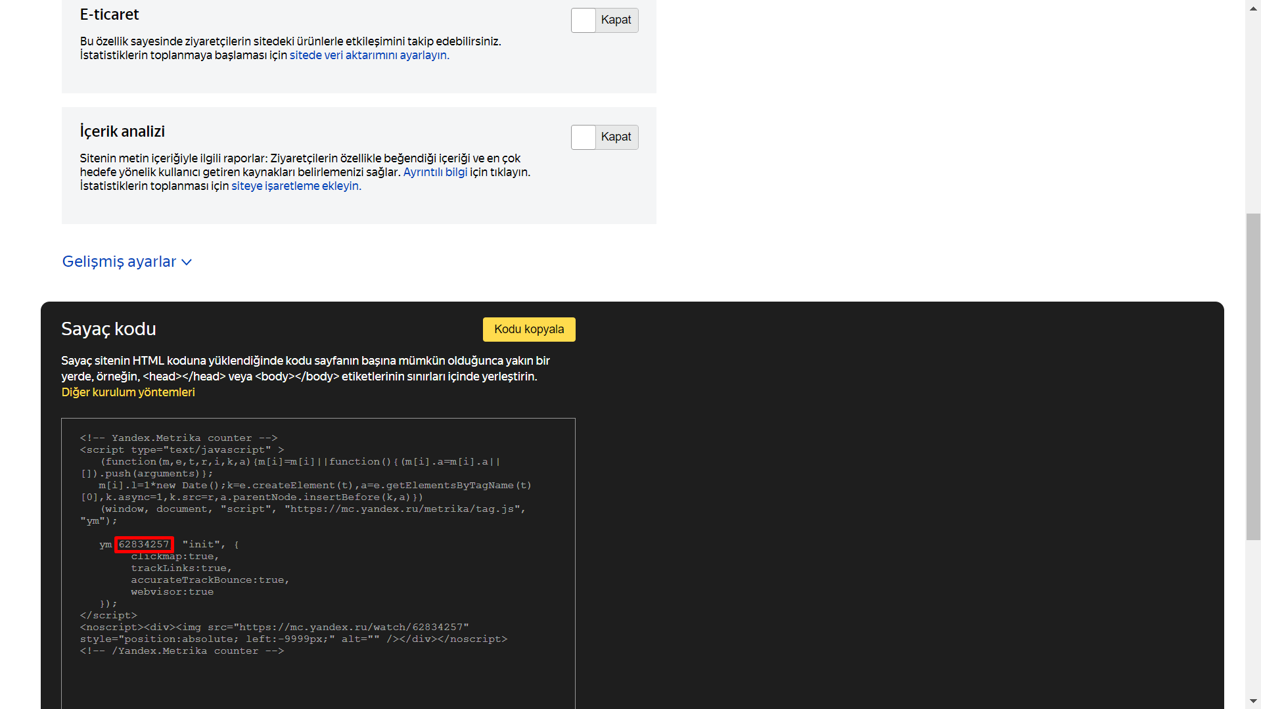Click the 'clickmap:true,' code line
The image size is (1261, 709).
175,557
